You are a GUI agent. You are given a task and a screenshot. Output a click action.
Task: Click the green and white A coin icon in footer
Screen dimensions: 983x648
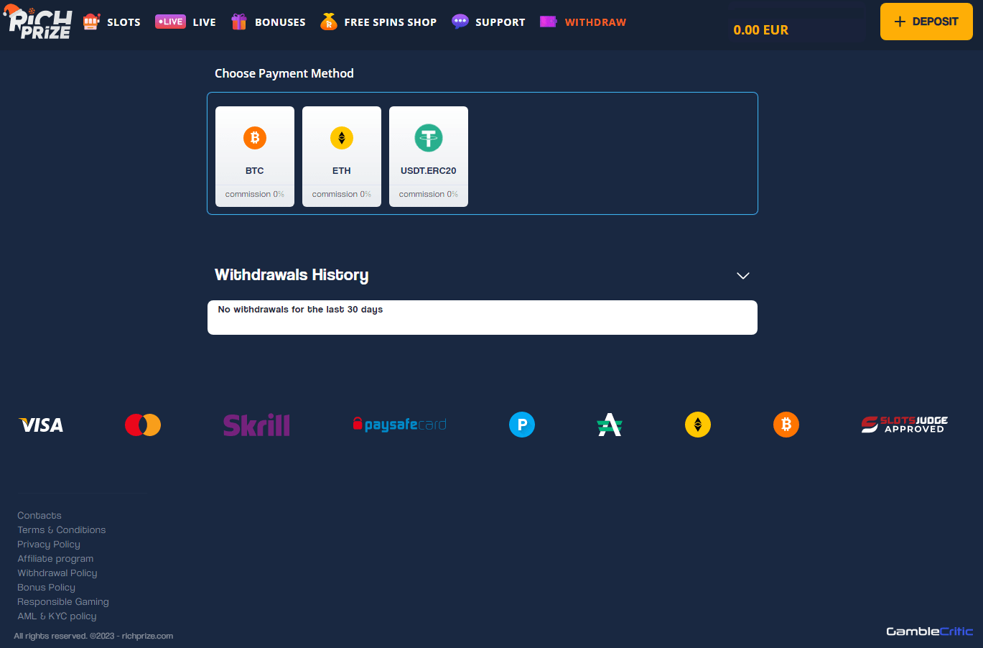click(610, 425)
